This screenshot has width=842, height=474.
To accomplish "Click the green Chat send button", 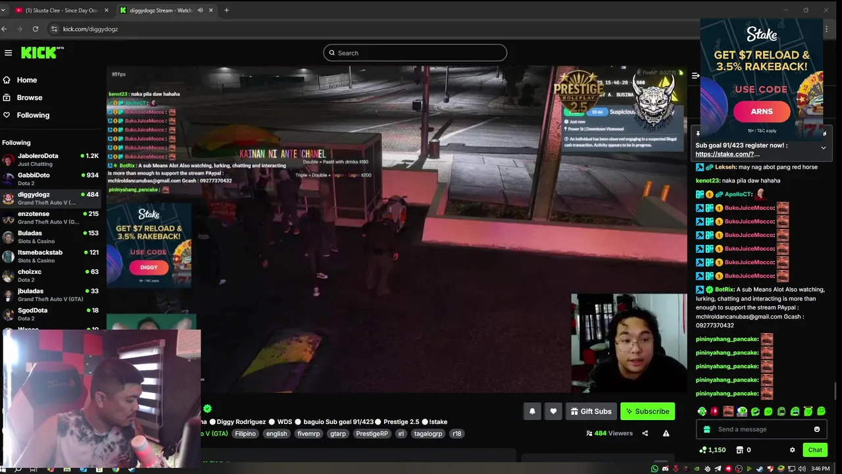I will pos(815,450).
